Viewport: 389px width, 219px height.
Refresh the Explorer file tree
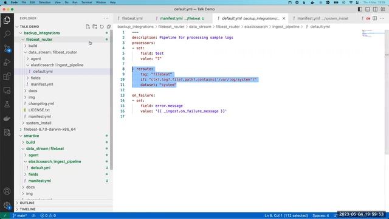(102, 27)
